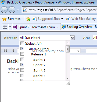Click the list scrollbar up arrow

pyautogui.click(x=68, y=43)
